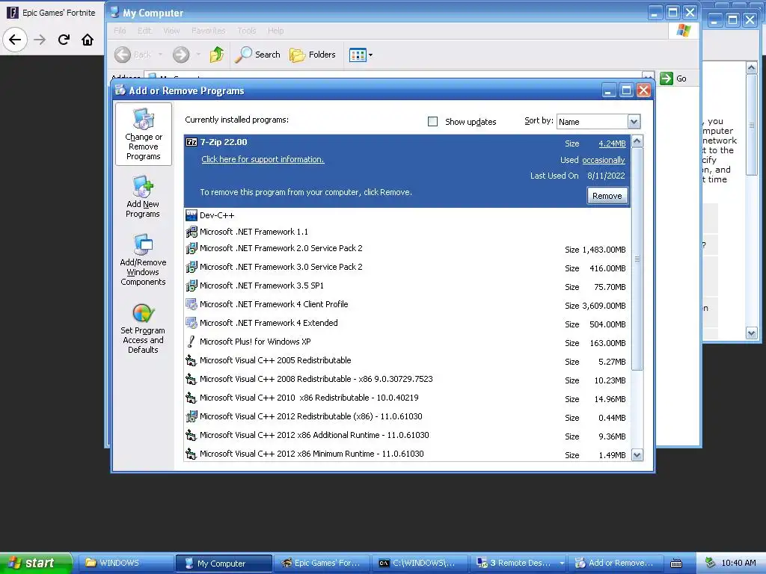Click Remove button for 7-Zip

[x=607, y=196]
